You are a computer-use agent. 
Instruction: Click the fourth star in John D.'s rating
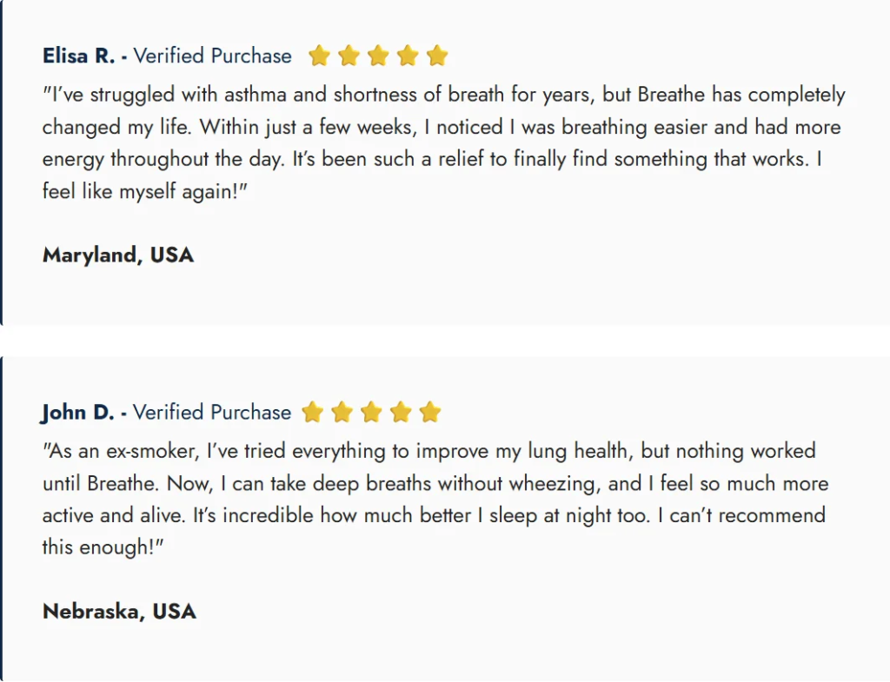[x=401, y=412]
